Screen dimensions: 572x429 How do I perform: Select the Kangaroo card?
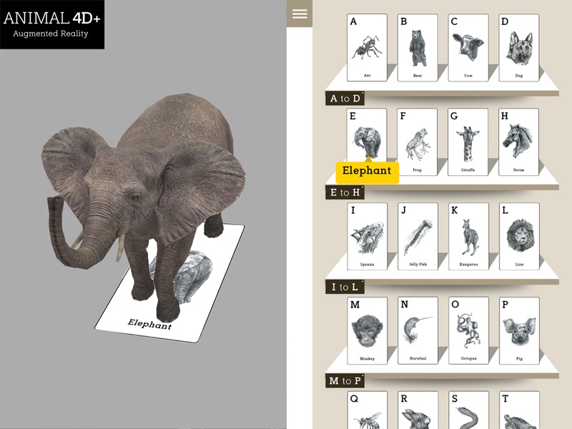tap(468, 237)
